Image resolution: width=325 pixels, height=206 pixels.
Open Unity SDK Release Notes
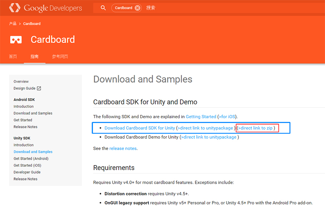26,179
